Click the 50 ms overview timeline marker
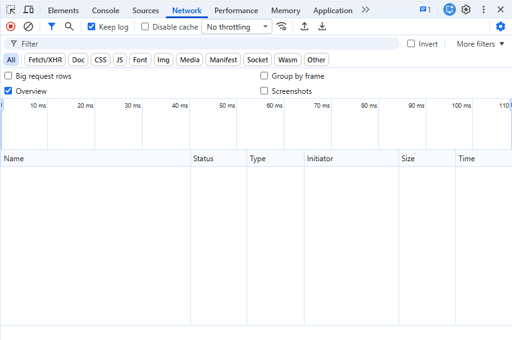Screen dimensions: 512x340 [227, 106]
